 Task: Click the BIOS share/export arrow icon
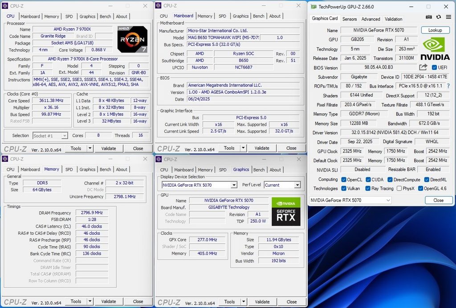coord(423,68)
